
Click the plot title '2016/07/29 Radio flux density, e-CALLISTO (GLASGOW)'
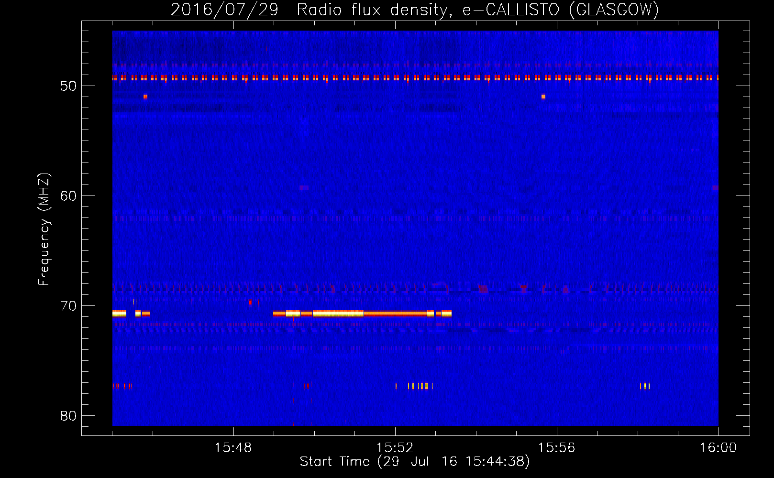point(415,10)
